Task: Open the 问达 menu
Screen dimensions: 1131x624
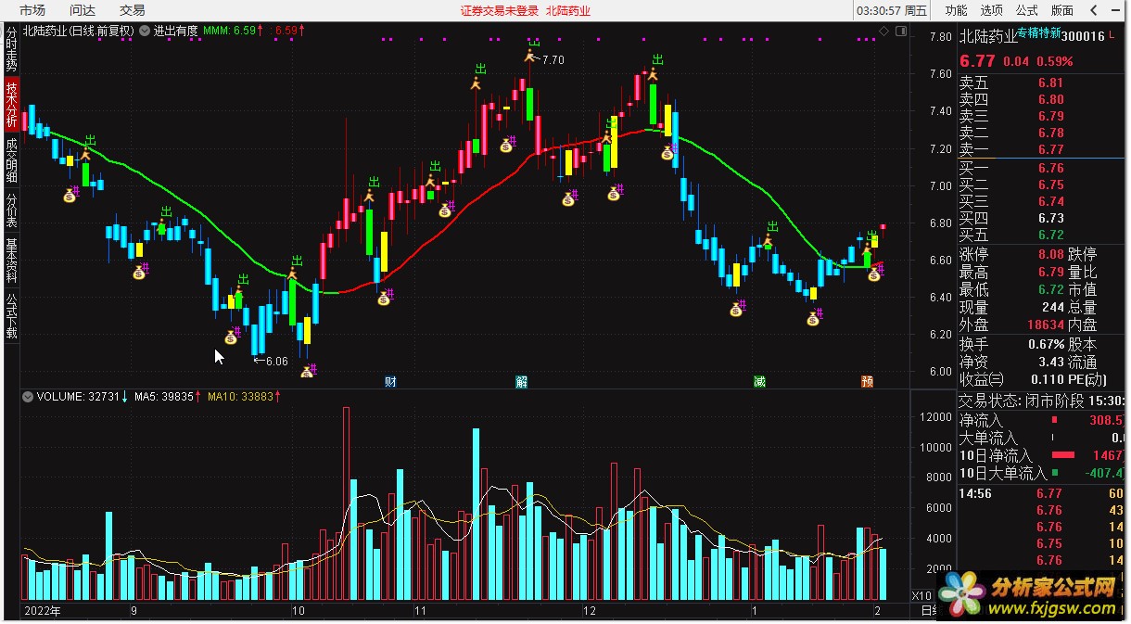Action: (x=83, y=10)
